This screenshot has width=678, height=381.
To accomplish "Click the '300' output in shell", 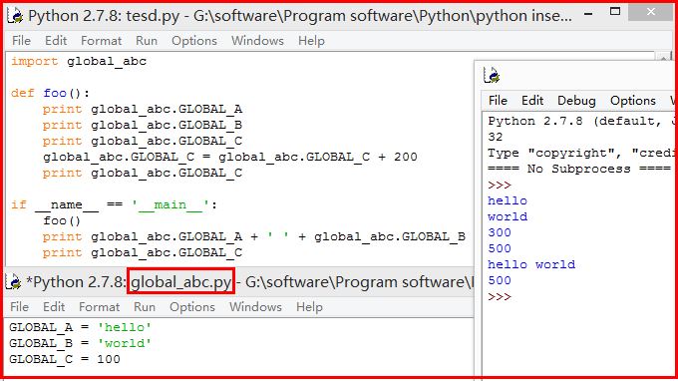I will (x=500, y=232).
